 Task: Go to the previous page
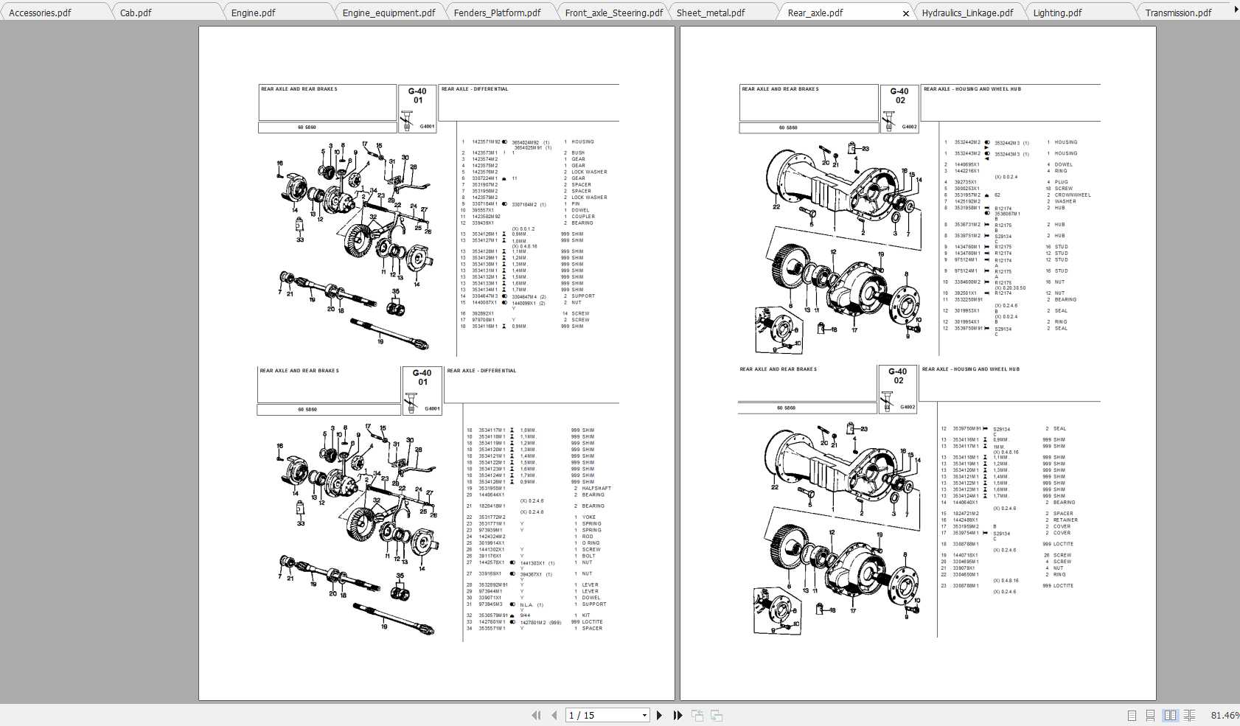point(554,715)
